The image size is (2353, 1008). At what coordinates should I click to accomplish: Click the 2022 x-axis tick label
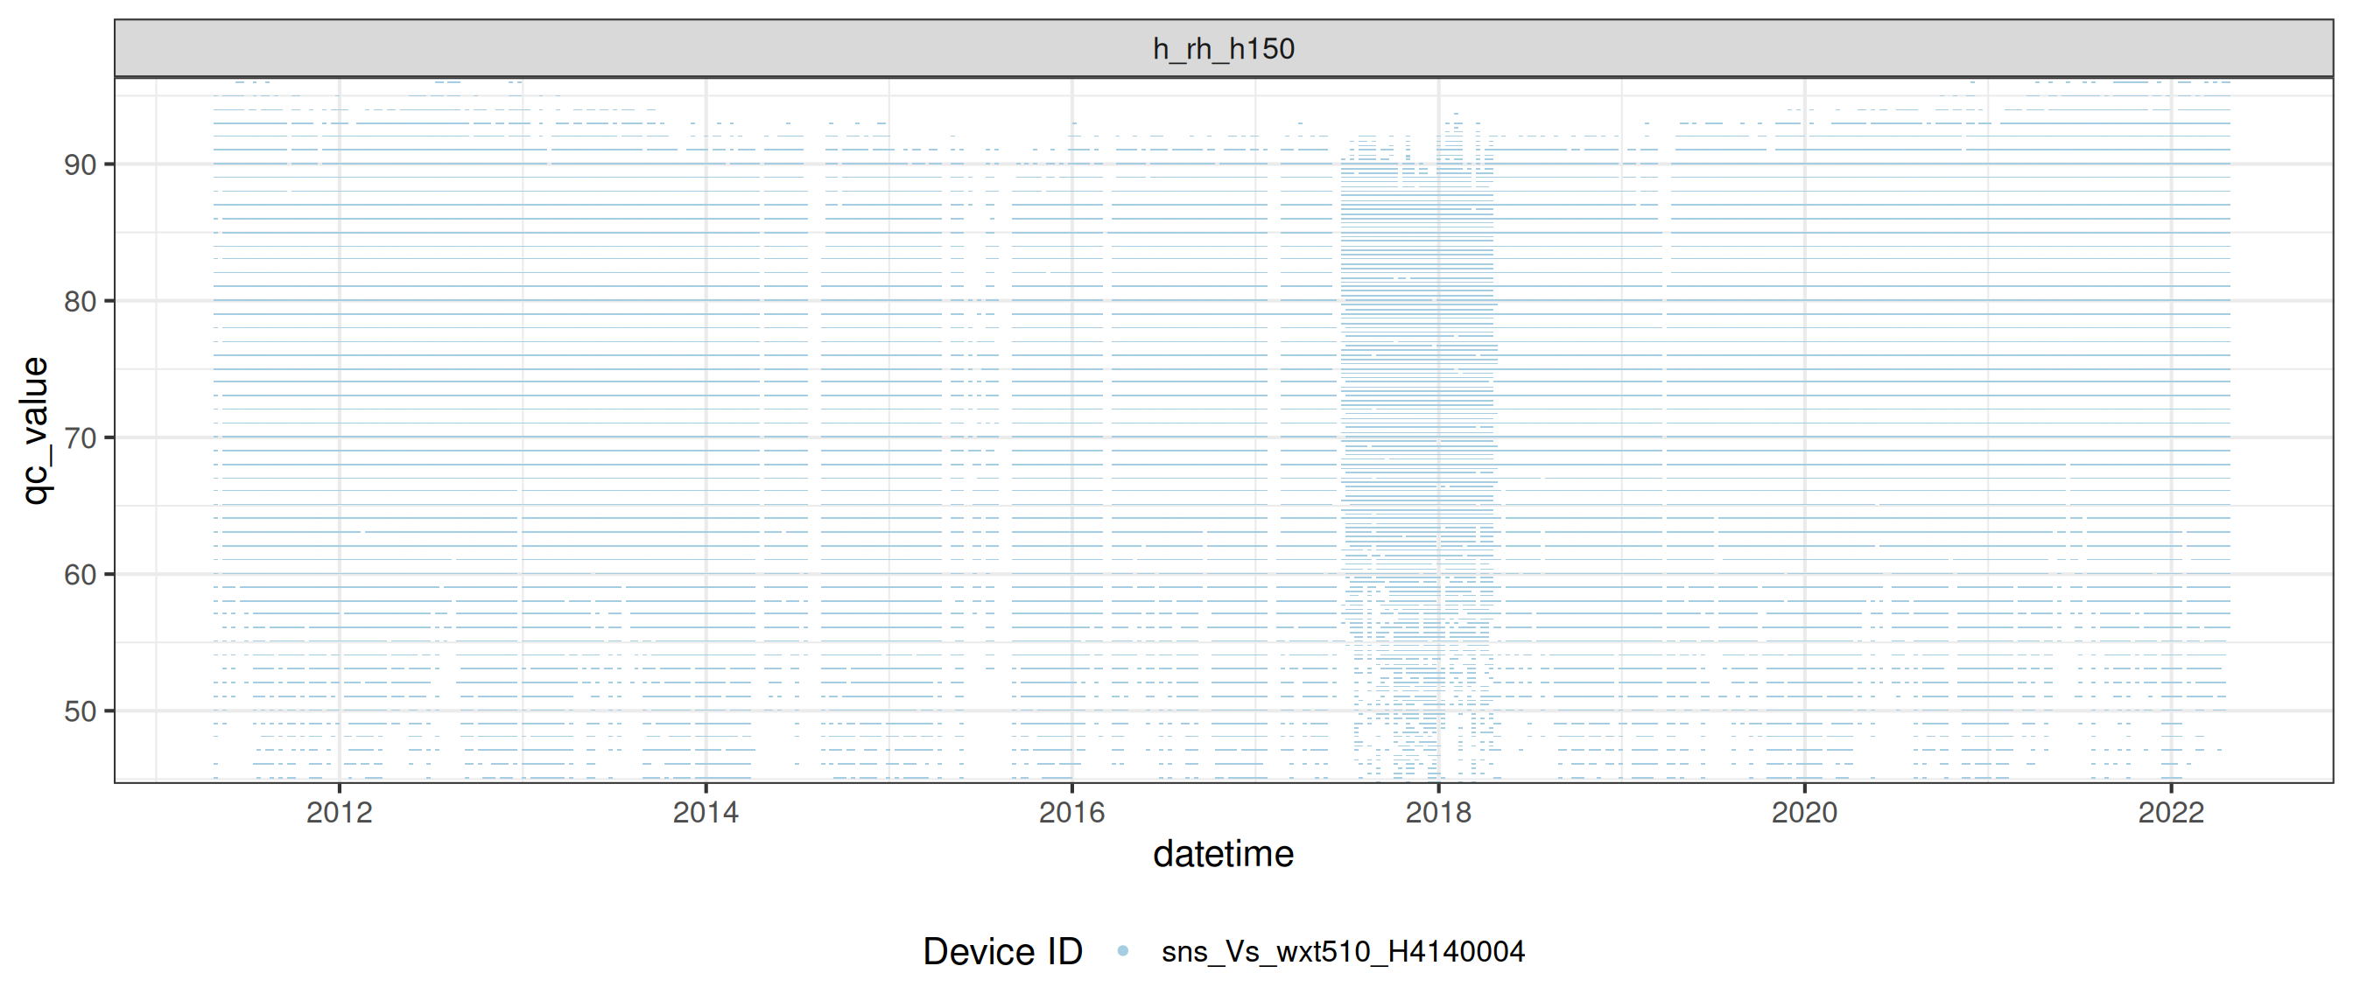tap(2170, 812)
